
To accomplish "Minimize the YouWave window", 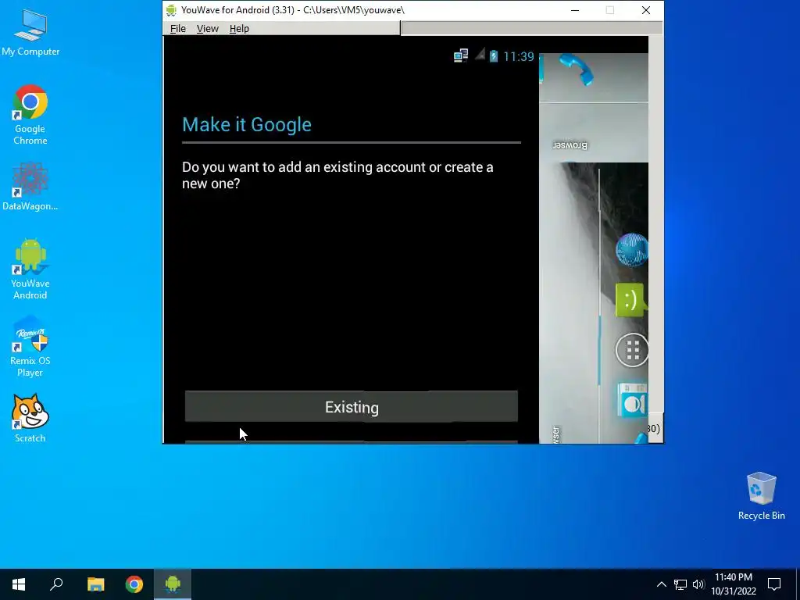I will pos(575,10).
